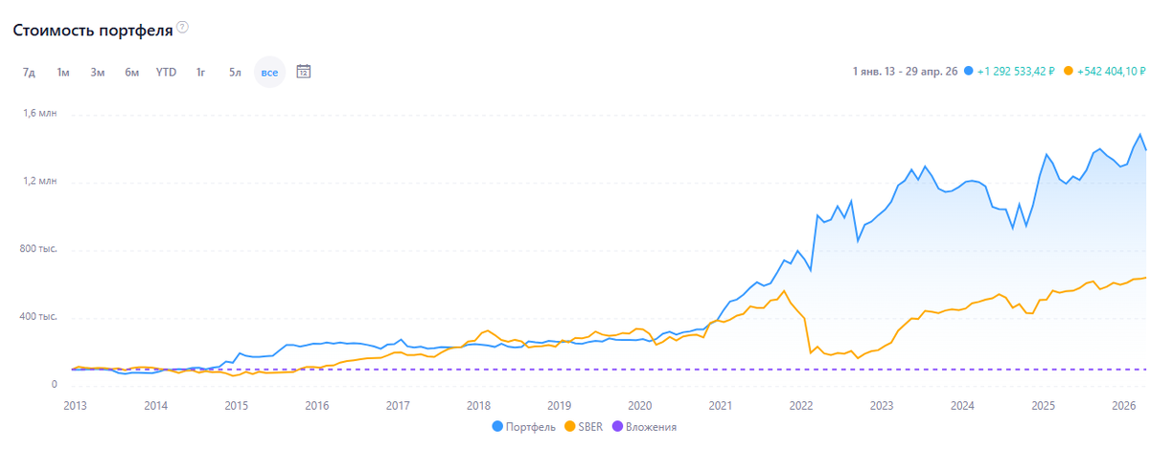The width and height of the screenshot is (1150, 449).
Task: Click the date range label text
Action: [905, 71]
